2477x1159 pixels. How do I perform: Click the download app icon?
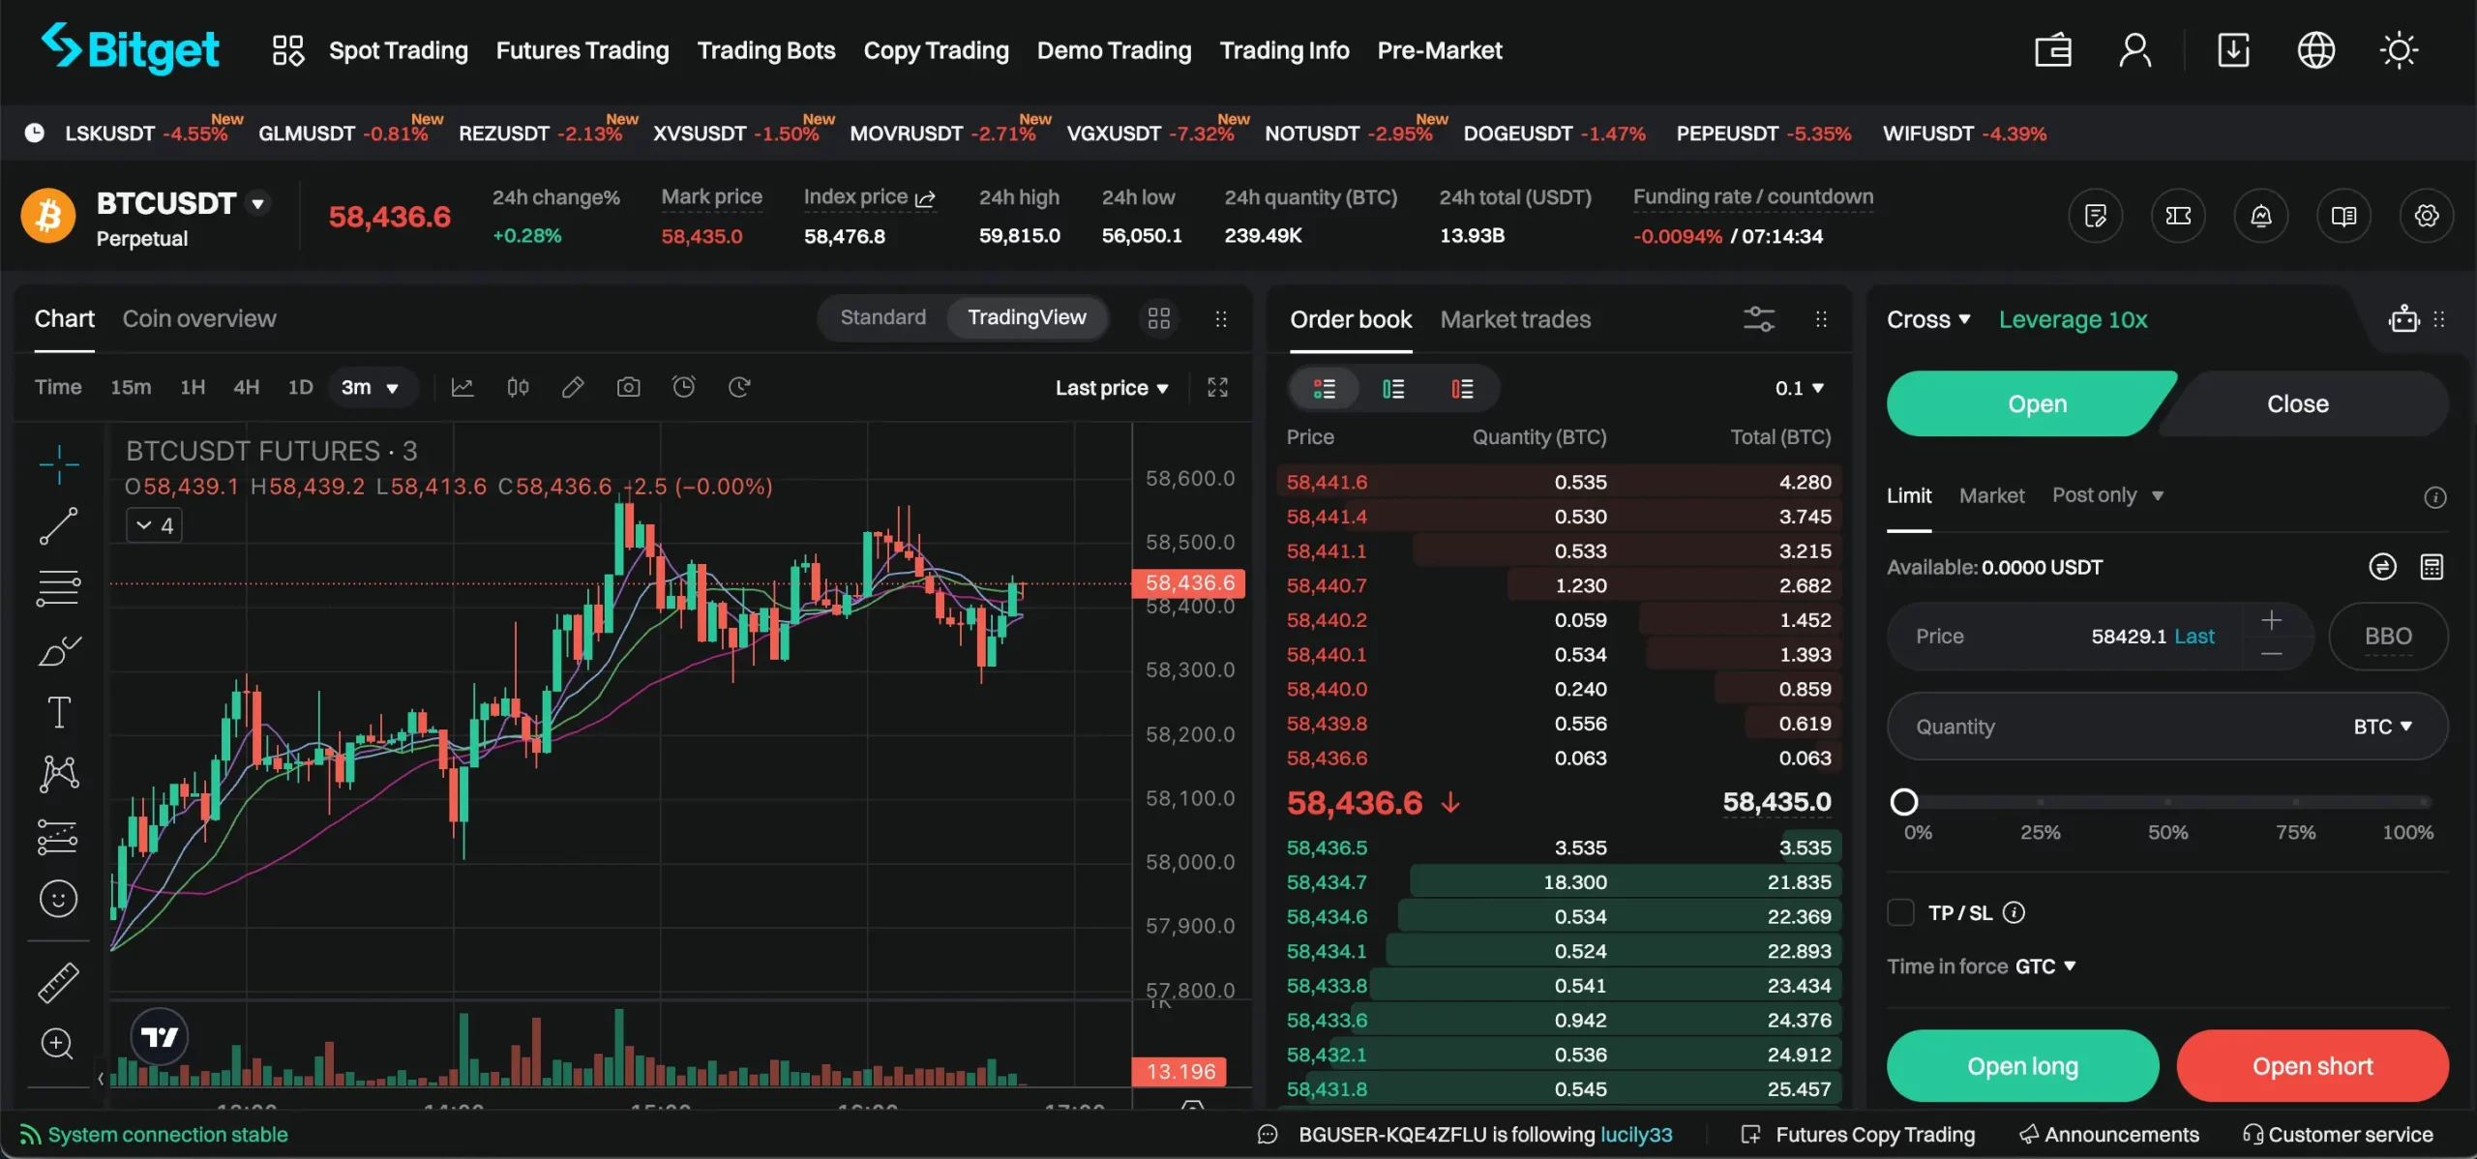point(2233,50)
